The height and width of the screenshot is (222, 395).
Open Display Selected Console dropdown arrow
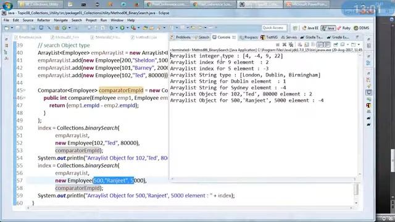point(348,44)
